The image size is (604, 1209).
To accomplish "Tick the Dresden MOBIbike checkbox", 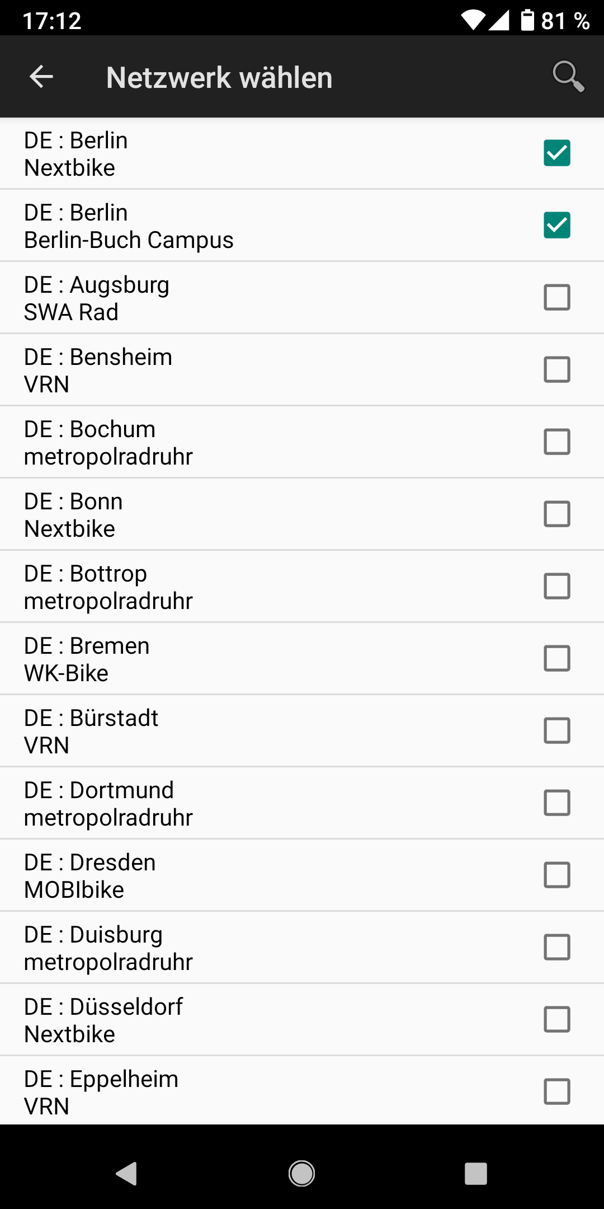I will [x=556, y=875].
